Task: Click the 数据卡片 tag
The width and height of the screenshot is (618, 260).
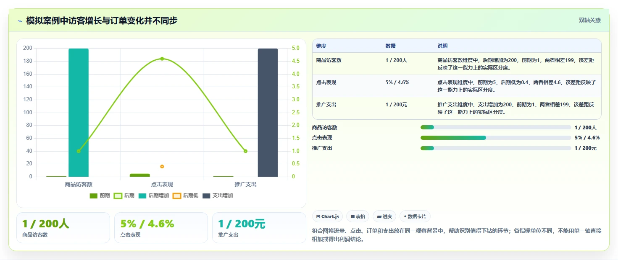Action: tap(415, 216)
